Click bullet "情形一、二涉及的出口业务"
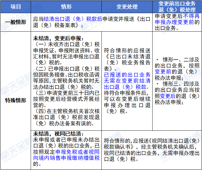This screenshot has height=170, width=202. [x=177, y=69]
